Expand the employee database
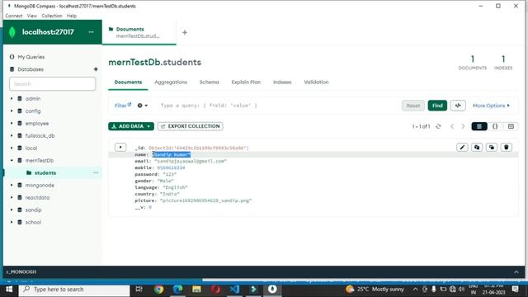Image resolution: width=528 pixels, height=297 pixels. 12,123
